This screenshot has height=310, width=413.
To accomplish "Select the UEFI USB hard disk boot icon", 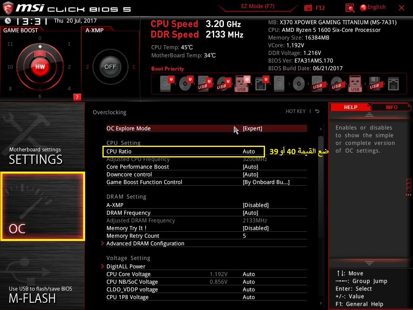I will 204,84.
